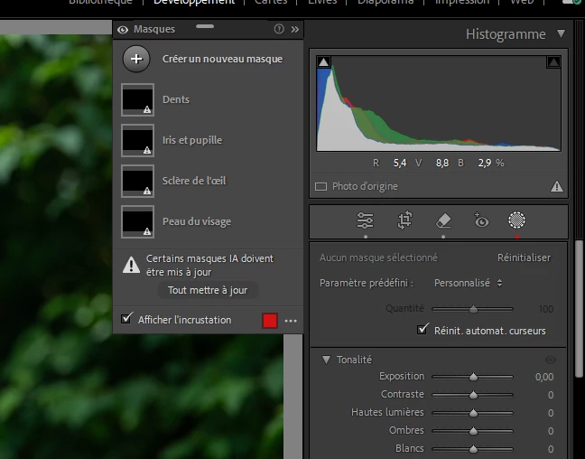Click the mask update warning icon
Viewport: 585px width, 459px height.
click(131, 265)
